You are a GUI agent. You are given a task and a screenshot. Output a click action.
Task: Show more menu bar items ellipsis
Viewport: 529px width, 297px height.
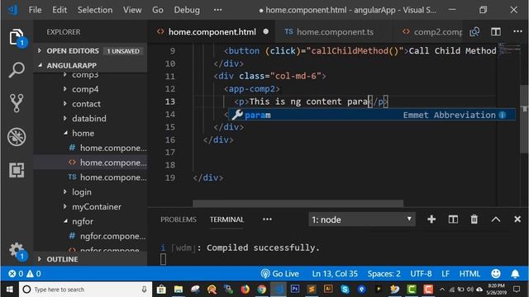click(x=218, y=10)
